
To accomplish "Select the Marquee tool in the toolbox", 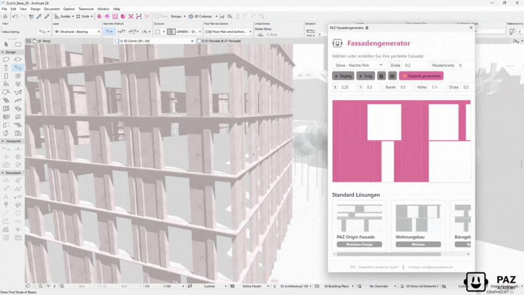I will click(x=18, y=44).
